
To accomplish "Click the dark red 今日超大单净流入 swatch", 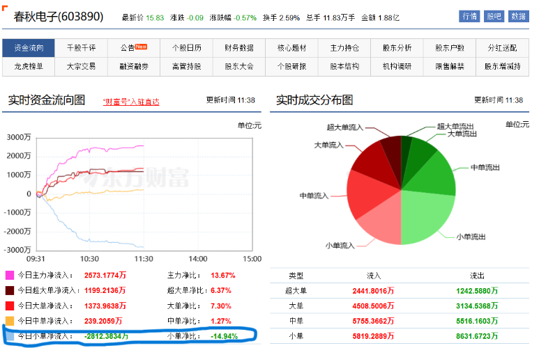I will (x=10, y=290).
